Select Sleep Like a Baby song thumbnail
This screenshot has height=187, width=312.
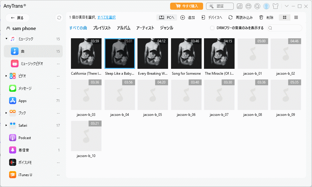click(x=120, y=54)
